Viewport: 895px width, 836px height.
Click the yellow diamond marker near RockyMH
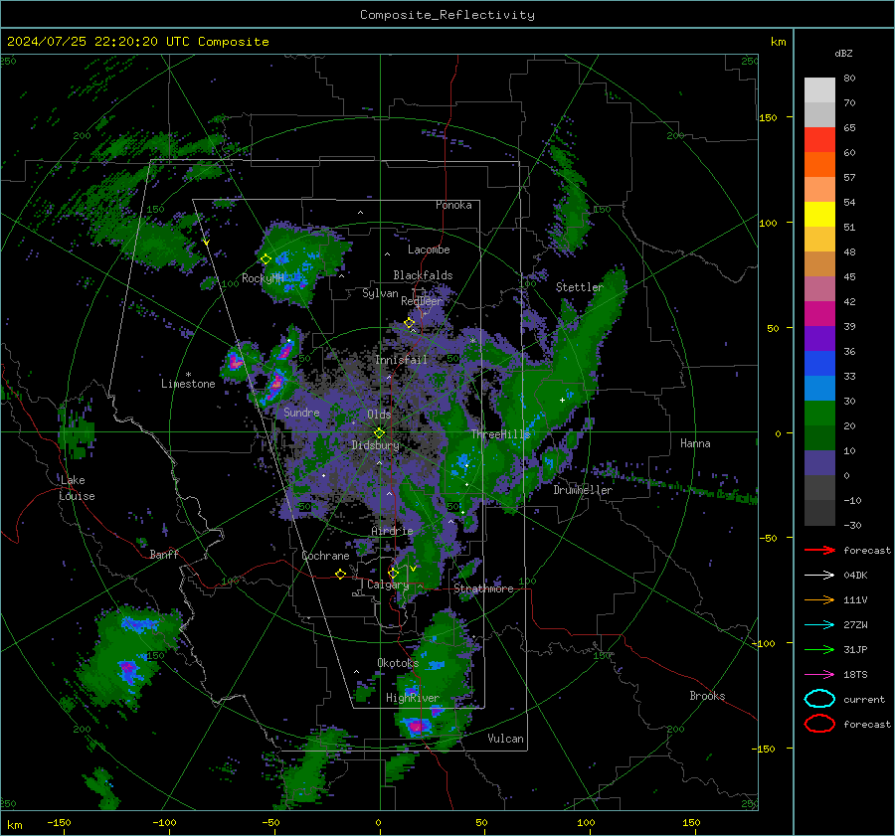coord(266,259)
